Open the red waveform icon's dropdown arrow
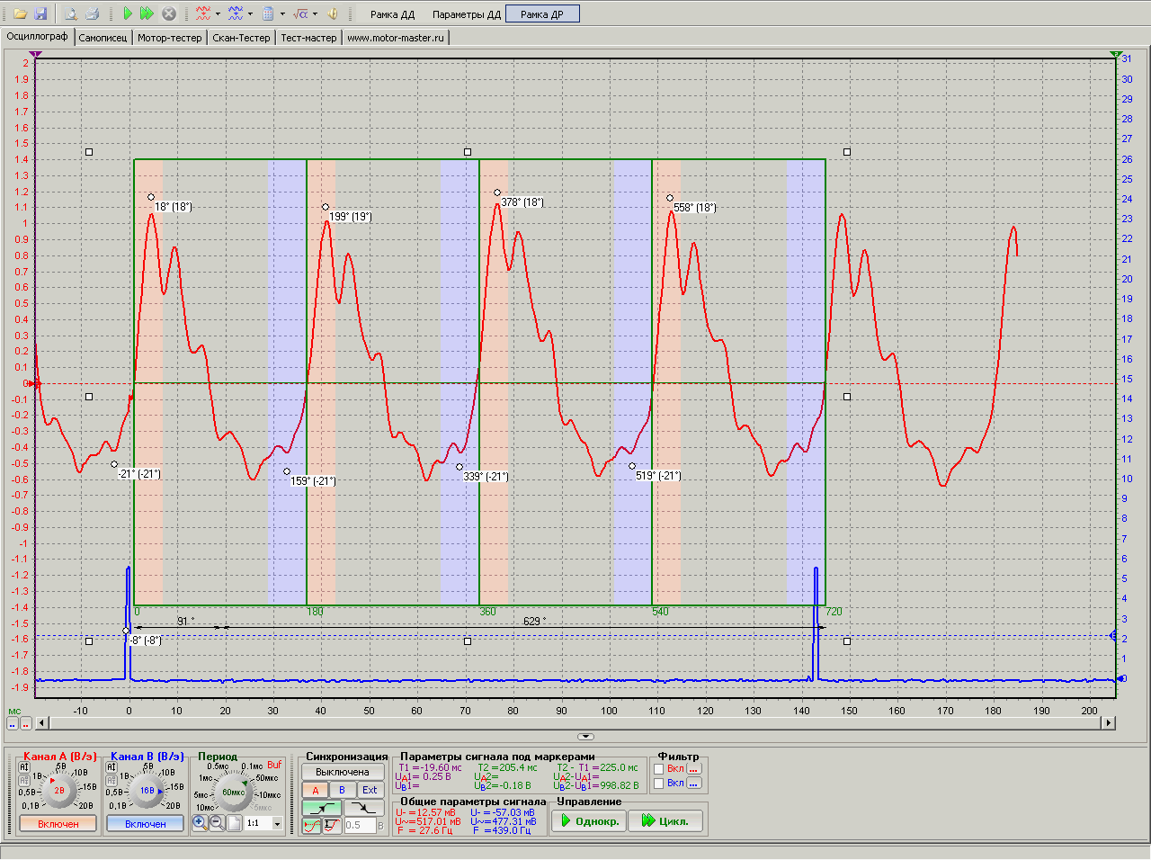Viewport: 1151px width, 860px height. click(x=218, y=14)
